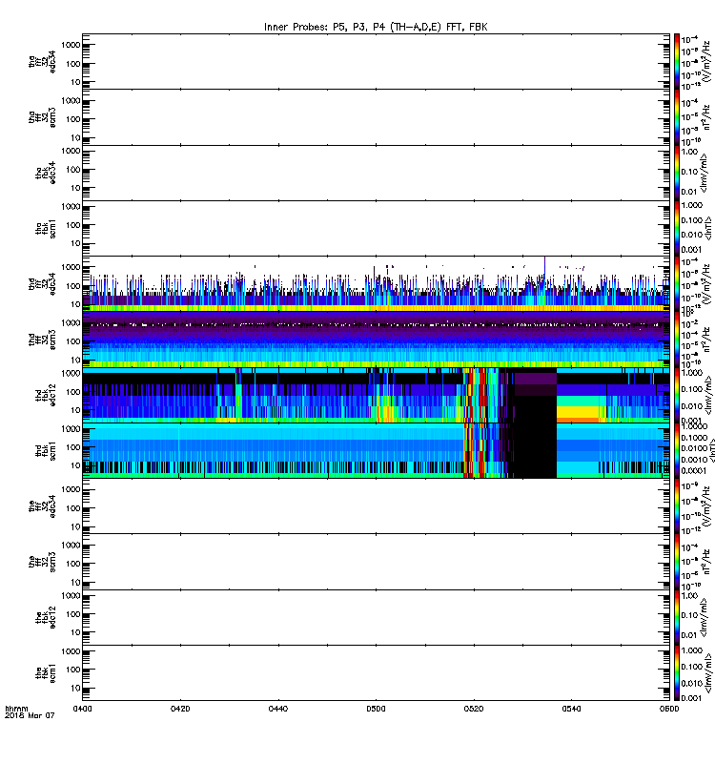Click the empty the fbk edc12 plot panel

tap(376, 617)
